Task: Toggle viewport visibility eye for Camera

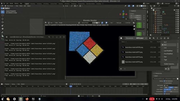Action: pyautogui.click(x=176, y=12)
